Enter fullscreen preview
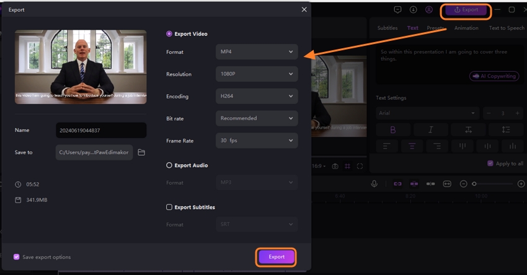The height and width of the screenshot is (275, 527). click(x=360, y=166)
